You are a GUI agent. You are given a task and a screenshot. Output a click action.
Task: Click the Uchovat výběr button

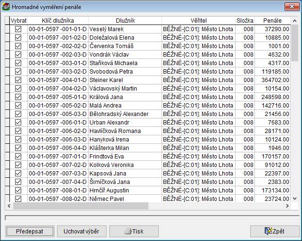pos(82,232)
